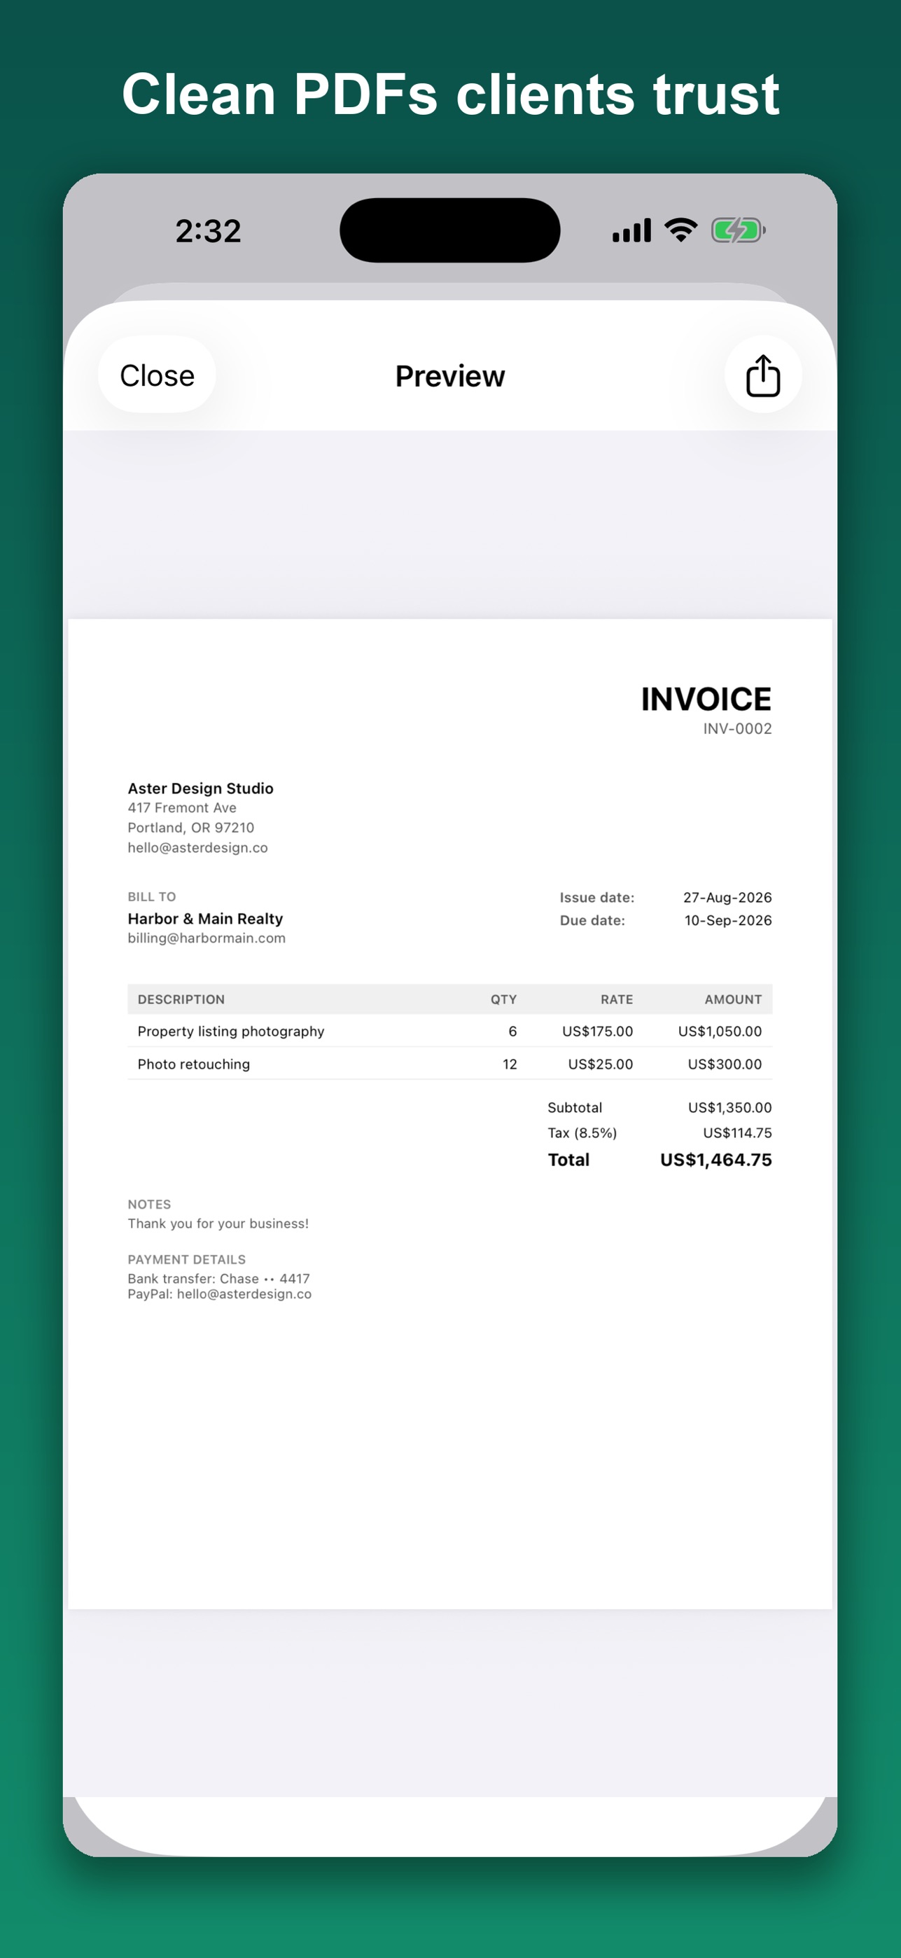Screen dimensions: 901x1958
Task: Tap the 2:32 clock in status bar
Action: coord(208,231)
